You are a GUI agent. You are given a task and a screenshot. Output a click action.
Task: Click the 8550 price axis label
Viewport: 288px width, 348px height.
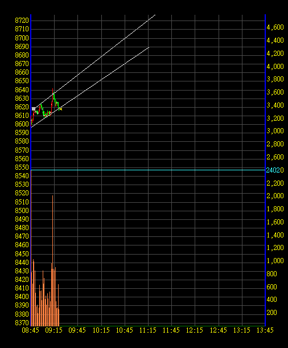pyautogui.click(x=22, y=167)
